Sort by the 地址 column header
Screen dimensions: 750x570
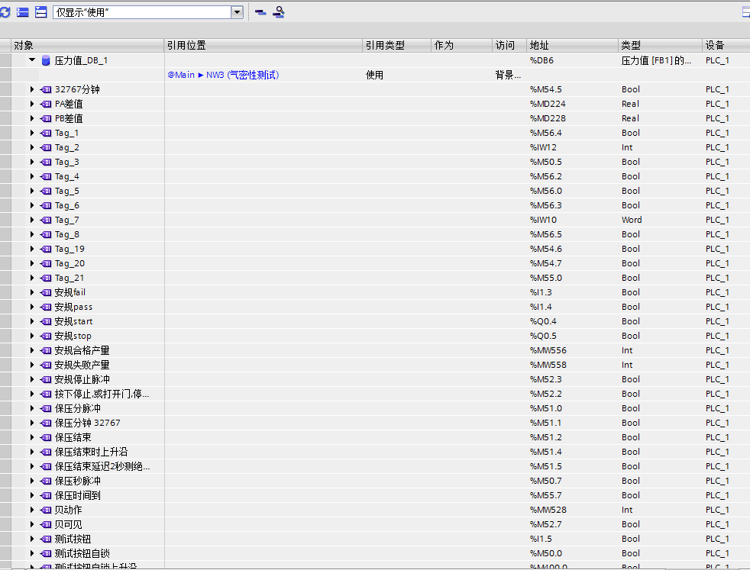[538, 46]
